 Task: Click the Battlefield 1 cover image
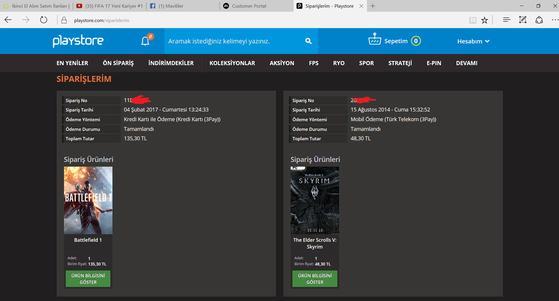coord(88,200)
